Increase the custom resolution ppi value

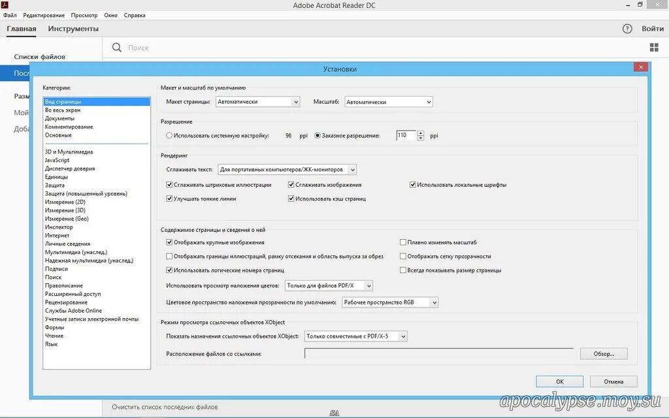421,133
